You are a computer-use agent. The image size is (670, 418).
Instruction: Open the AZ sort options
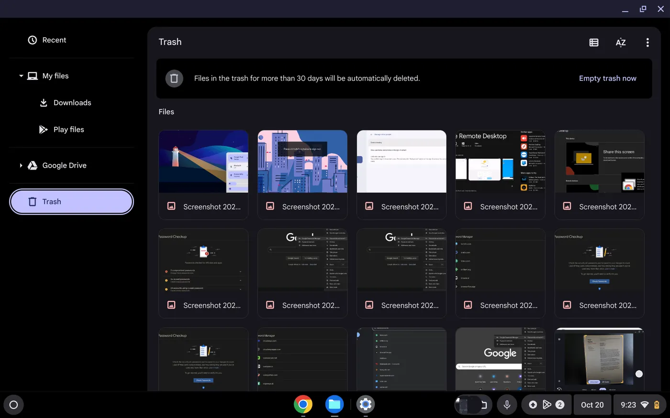pos(621,43)
